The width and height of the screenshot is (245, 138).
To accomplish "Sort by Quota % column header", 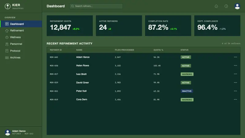I will tap(158, 50).
